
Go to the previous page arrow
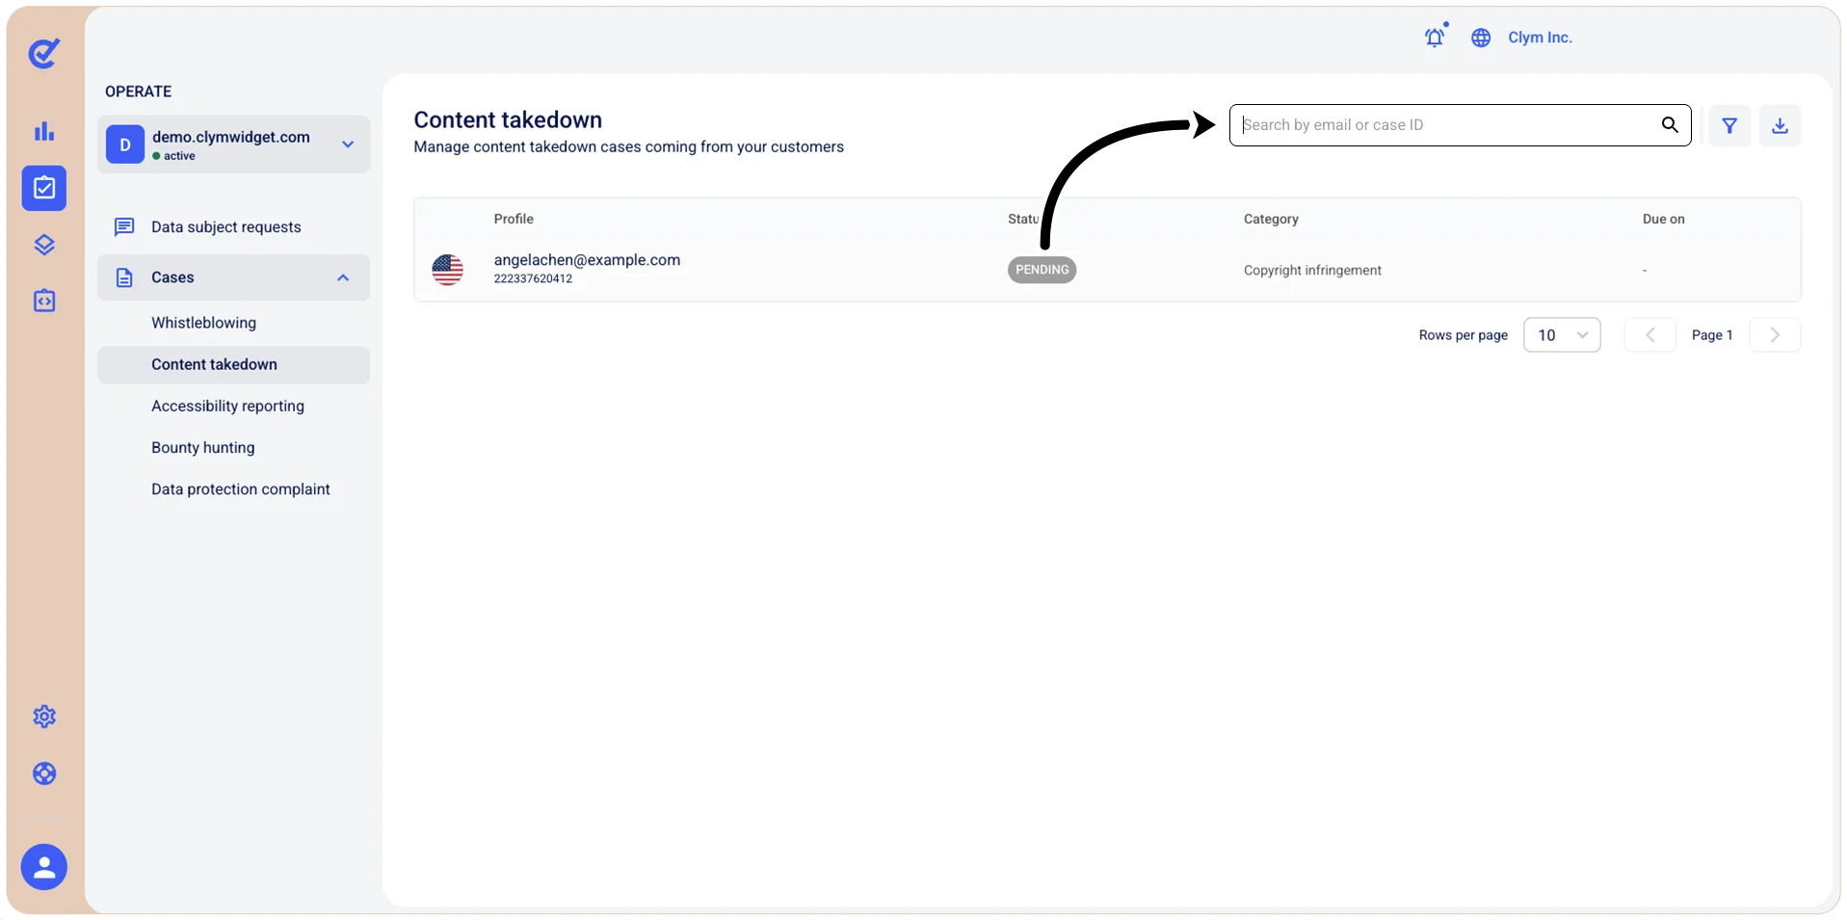pos(1649,335)
